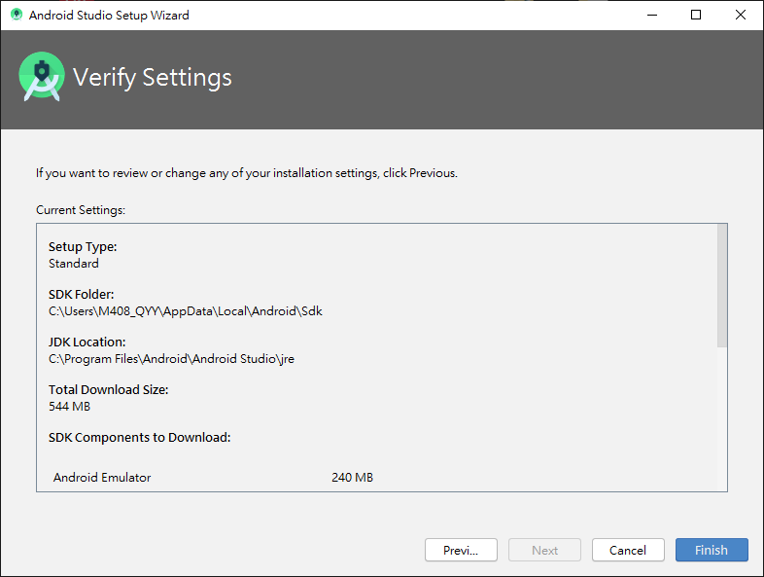Screen dimensions: 764x577
Task: Maximize the Setup Wizard window
Action: (x=696, y=15)
